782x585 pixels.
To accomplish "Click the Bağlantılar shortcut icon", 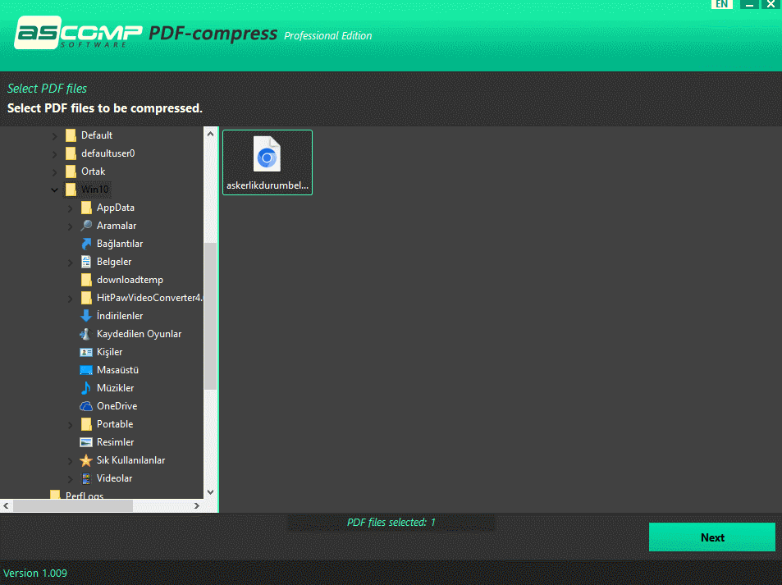I will [x=86, y=244].
